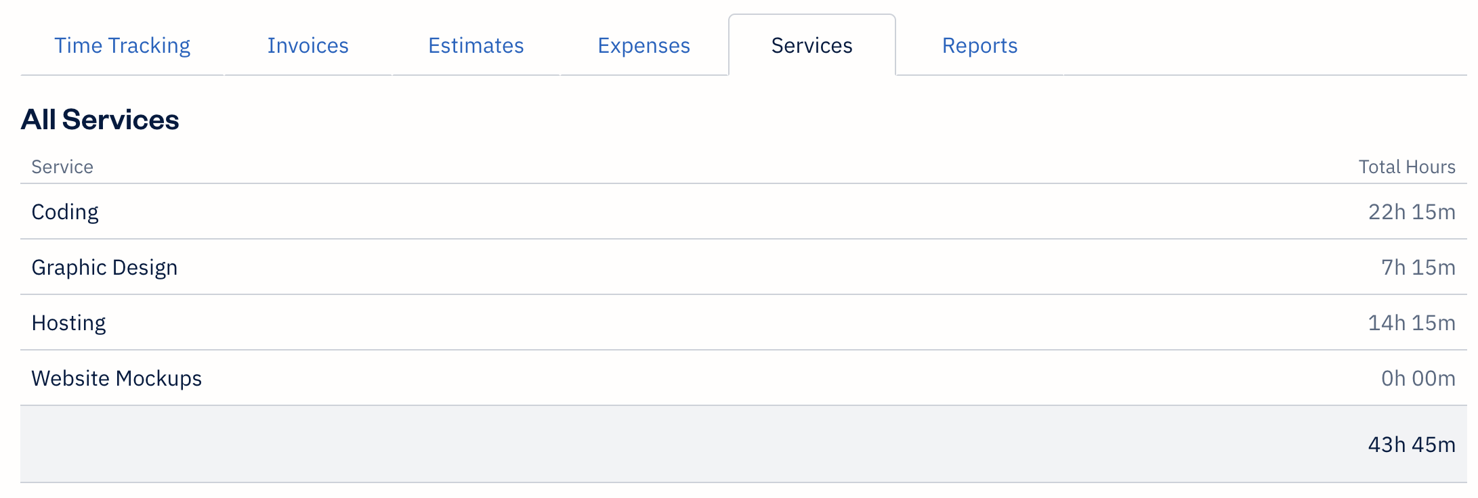Open the Hosting service details
The height and width of the screenshot is (498, 1478).
click(68, 323)
